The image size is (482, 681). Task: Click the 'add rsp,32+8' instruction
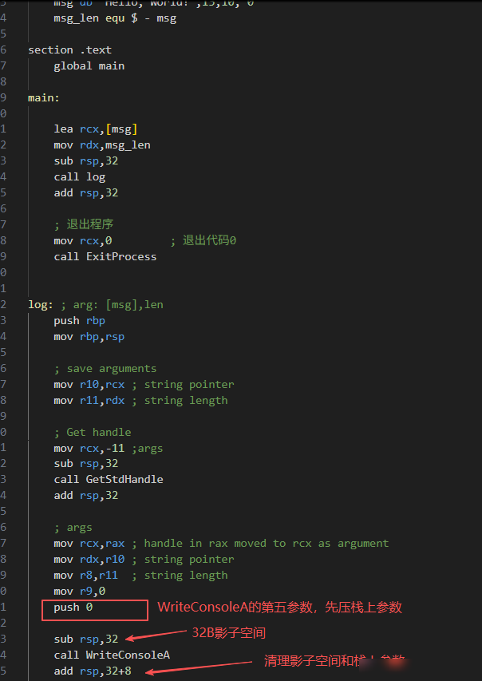coord(93,671)
